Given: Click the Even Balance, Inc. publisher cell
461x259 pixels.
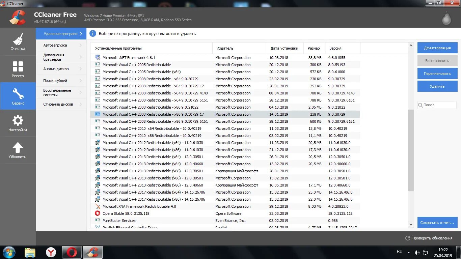Looking at the screenshot, I should click(x=231, y=221).
